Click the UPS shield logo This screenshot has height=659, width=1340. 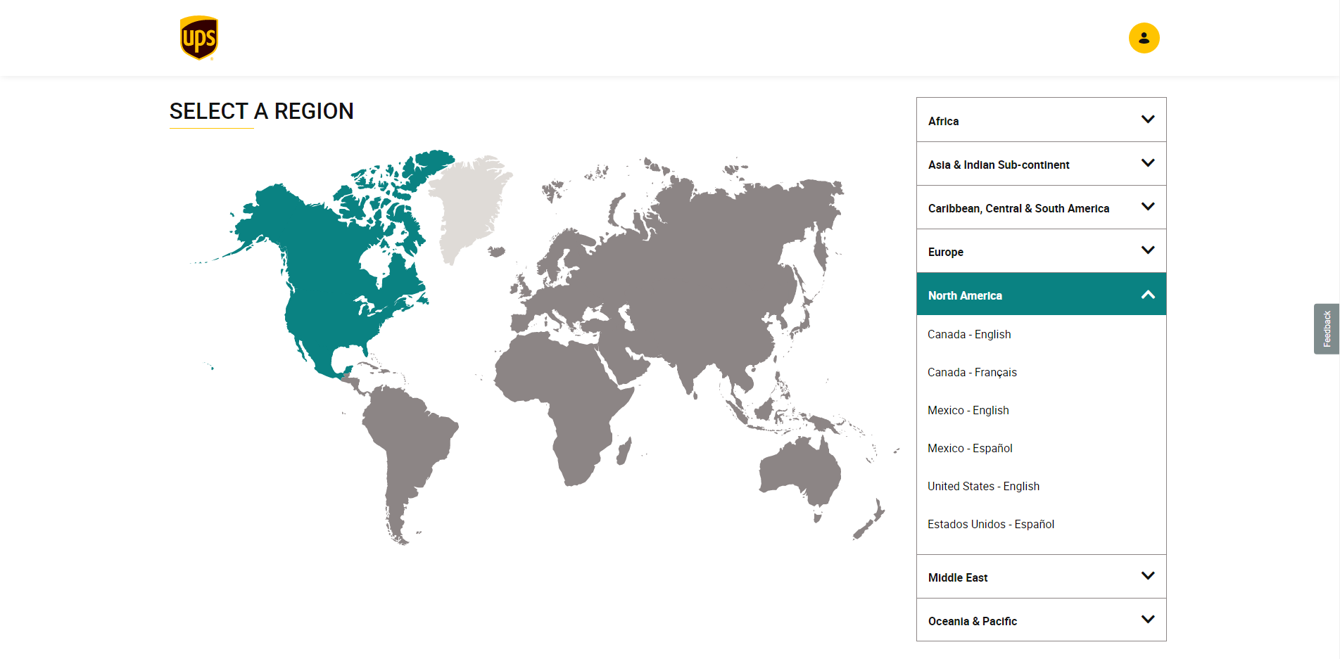point(199,38)
